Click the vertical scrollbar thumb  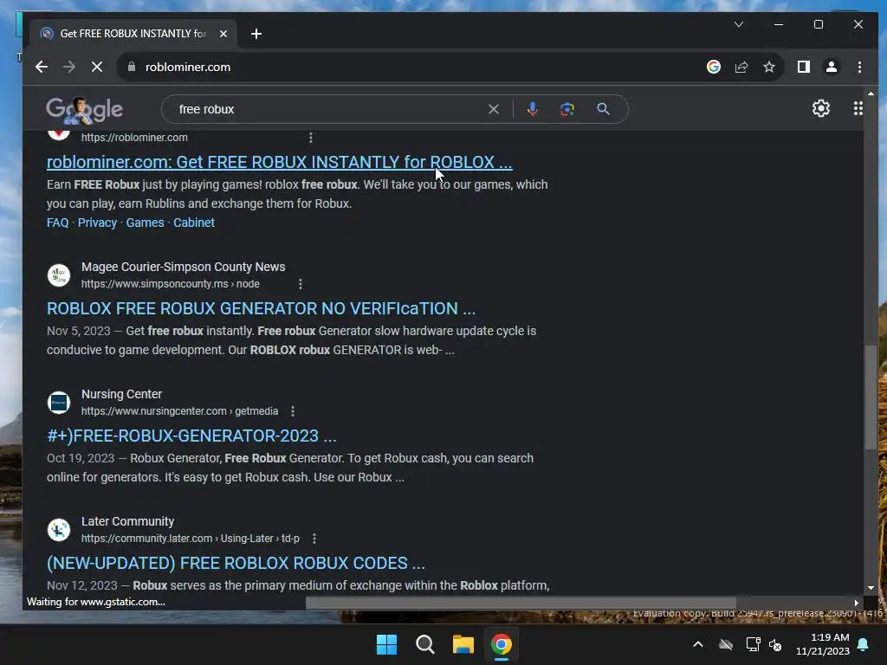(x=871, y=397)
